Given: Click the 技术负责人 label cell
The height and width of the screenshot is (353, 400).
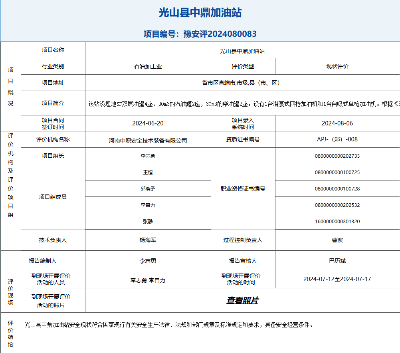Looking at the screenshot, I should (x=53, y=240).
